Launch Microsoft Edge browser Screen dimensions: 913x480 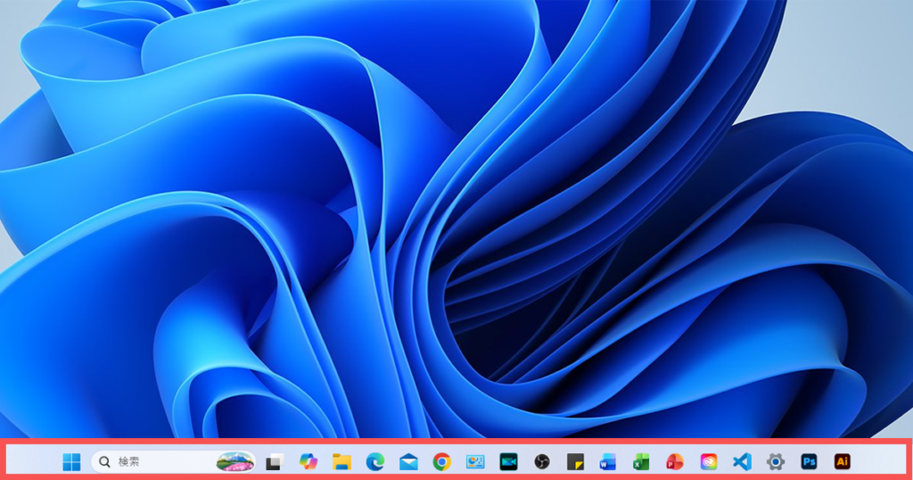click(x=375, y=461)
